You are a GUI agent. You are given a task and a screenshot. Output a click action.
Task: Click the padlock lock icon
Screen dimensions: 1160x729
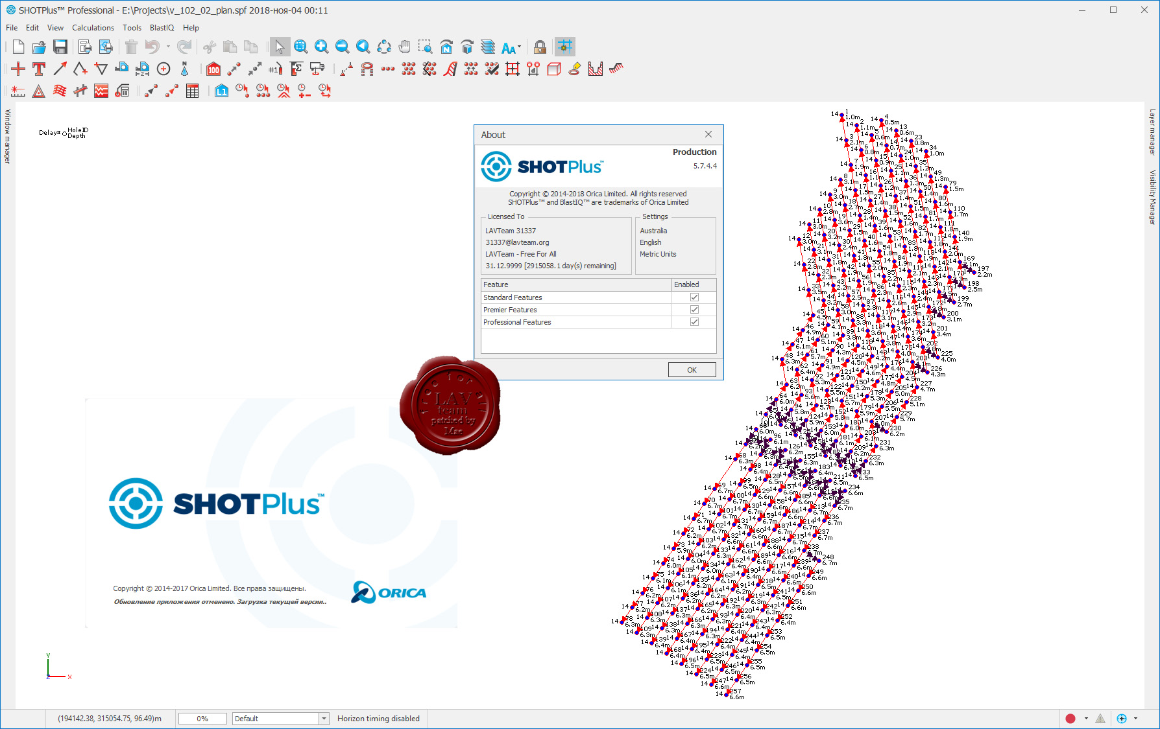click(540, 47)
